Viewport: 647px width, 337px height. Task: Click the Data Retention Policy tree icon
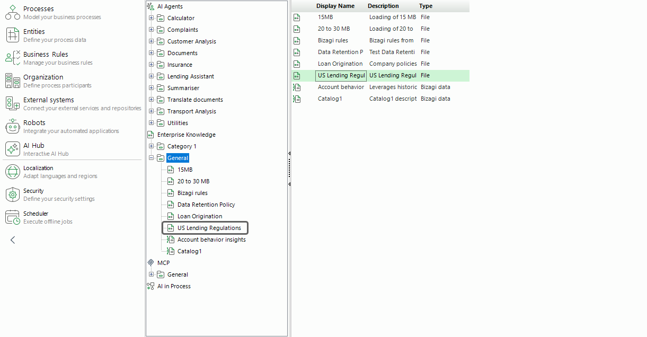point(171,205)
